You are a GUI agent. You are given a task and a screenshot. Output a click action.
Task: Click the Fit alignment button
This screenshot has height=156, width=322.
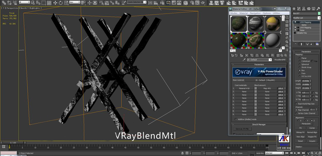(x=300, y=128)
